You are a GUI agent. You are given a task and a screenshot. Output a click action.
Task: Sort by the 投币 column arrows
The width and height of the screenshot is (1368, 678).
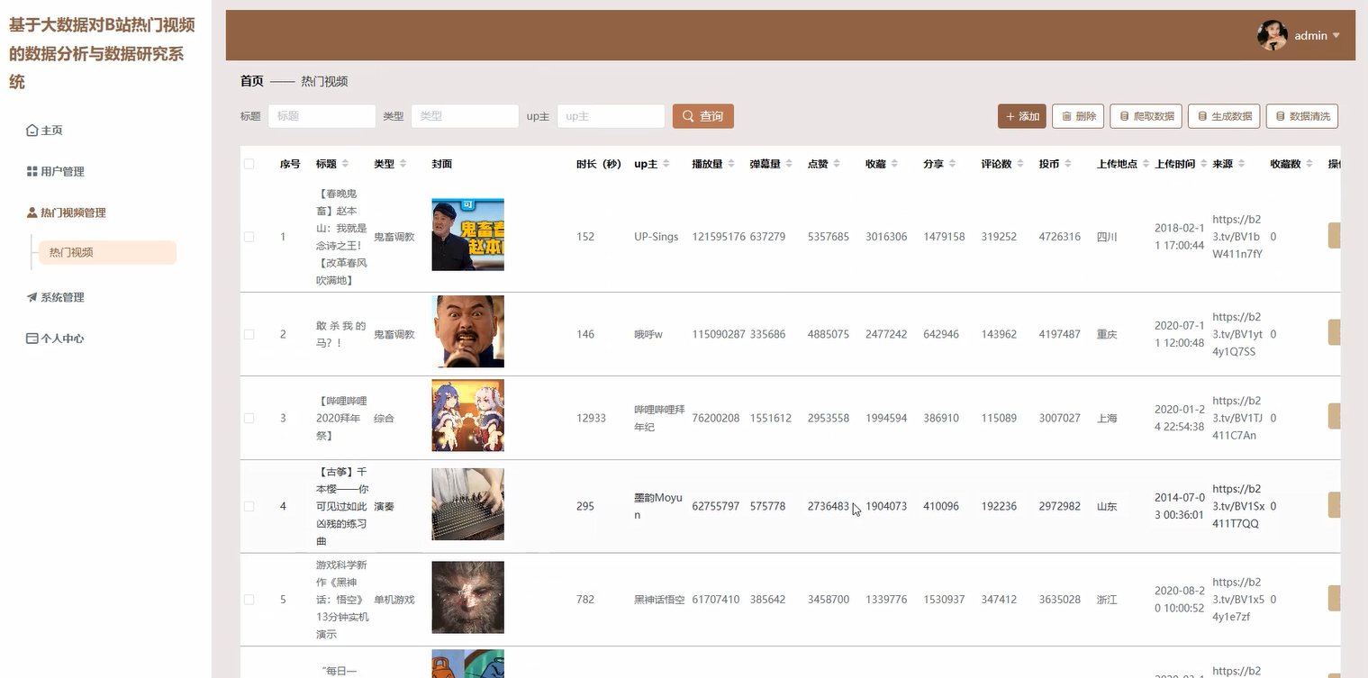click(x=1067, y=164)
